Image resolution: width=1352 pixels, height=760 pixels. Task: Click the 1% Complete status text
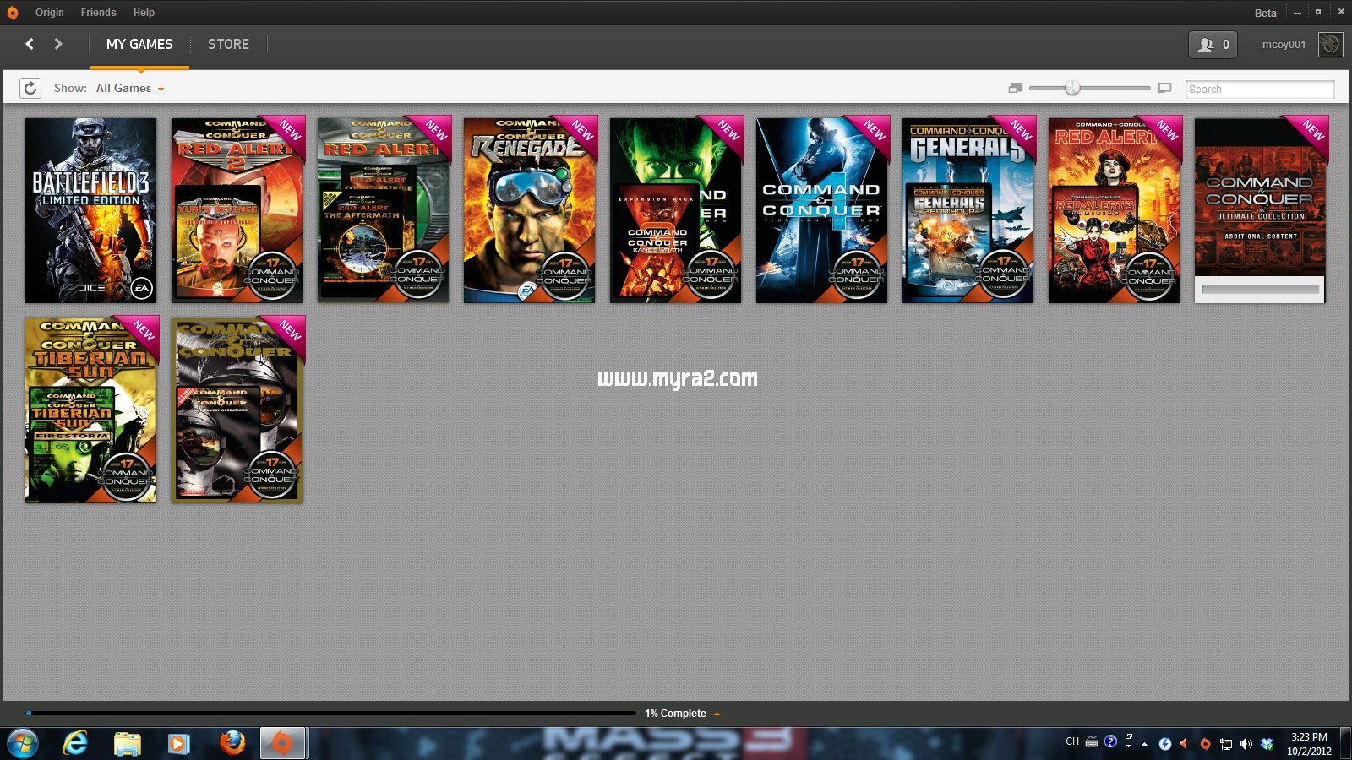point(675,714)
